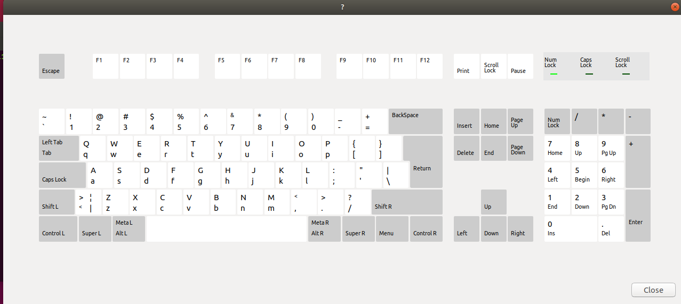This screenshot has width=681, height=304.
Task: Click the BackSpace key
Action: tap(415, 121)
